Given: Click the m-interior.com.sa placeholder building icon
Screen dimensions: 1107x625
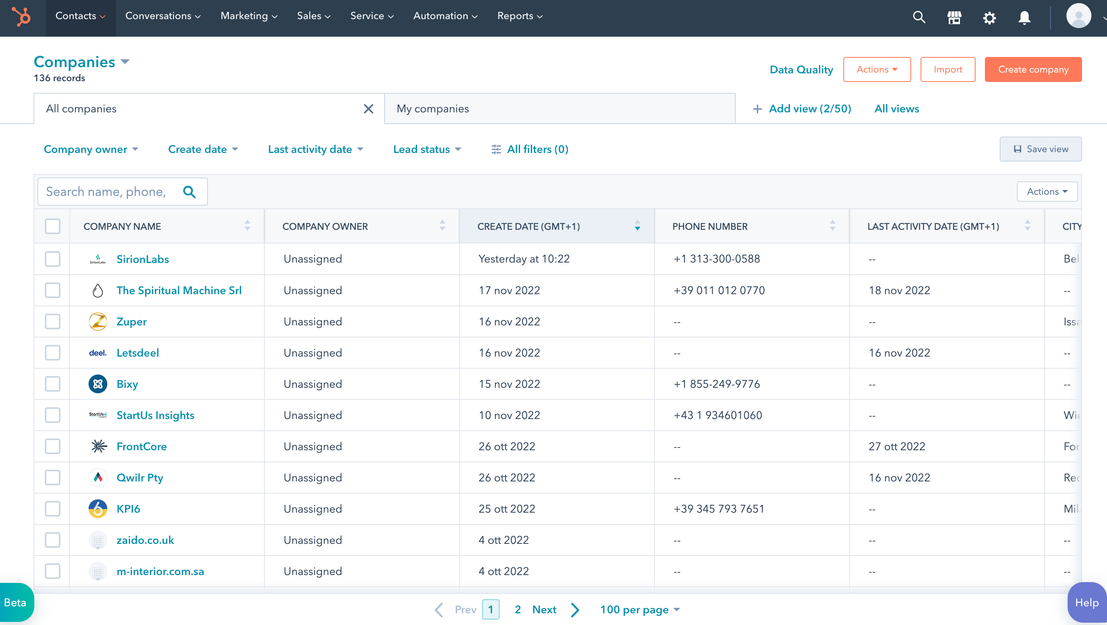Looking at the screenshot, I should (98, 571).
